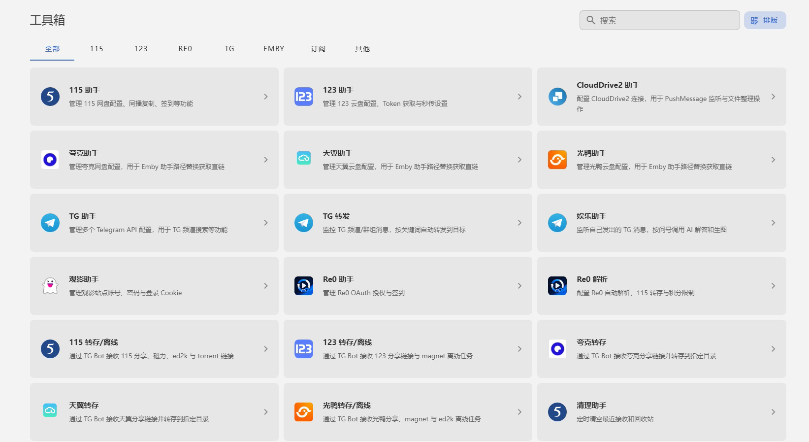
Task: Click the TG 助手 Telegram icon
Action: pyautogui.click(x=50, y=223)
